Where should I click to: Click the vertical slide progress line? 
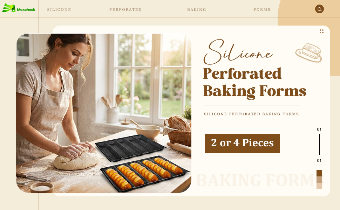click(x=319, y=145)
